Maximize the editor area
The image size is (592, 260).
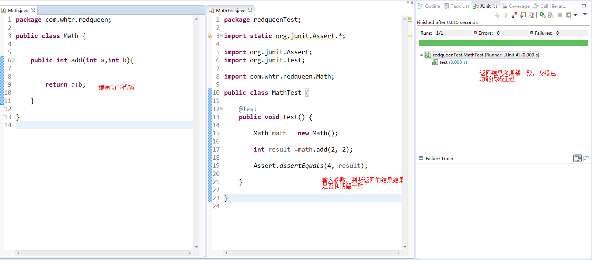coord(412,2)
